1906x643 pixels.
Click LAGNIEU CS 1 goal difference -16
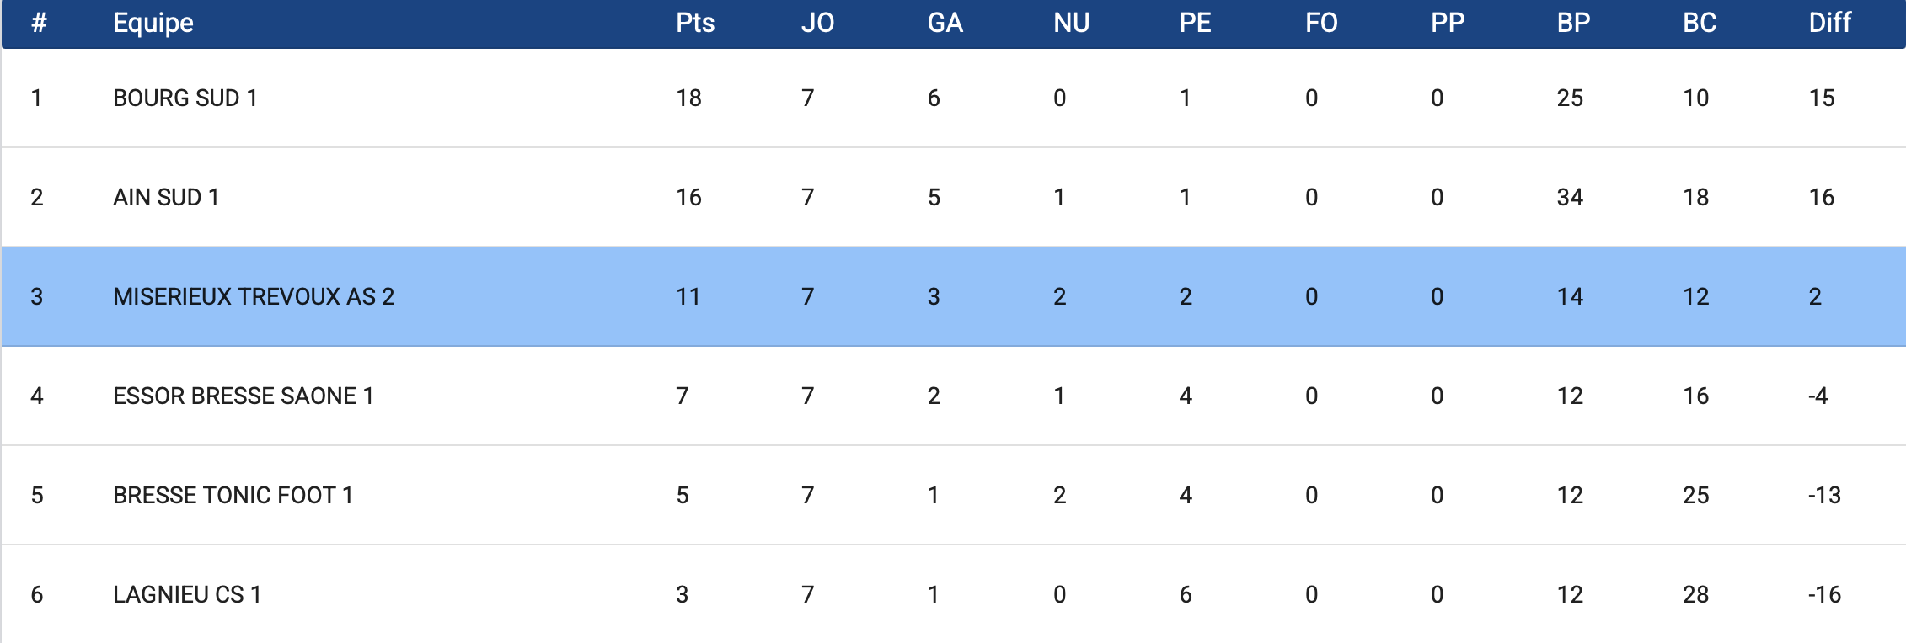(x=1824, y=595)
